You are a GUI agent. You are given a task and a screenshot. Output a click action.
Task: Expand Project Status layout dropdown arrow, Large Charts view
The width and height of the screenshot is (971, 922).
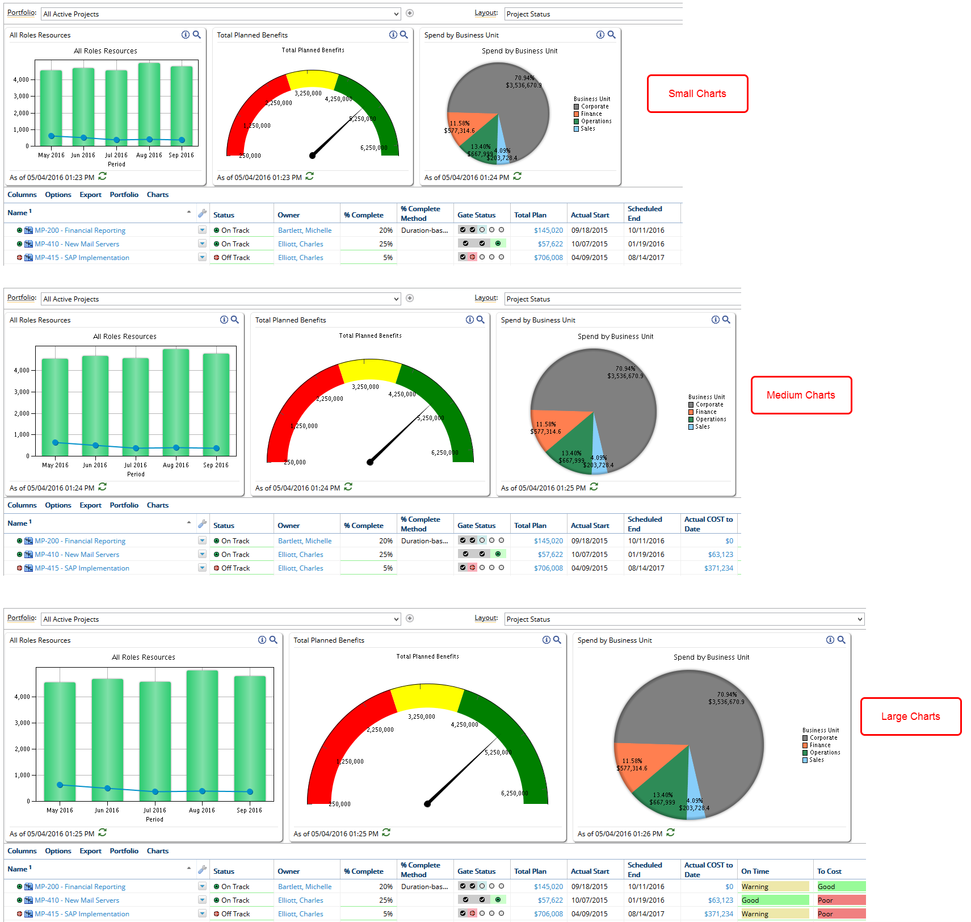[860, 619]
